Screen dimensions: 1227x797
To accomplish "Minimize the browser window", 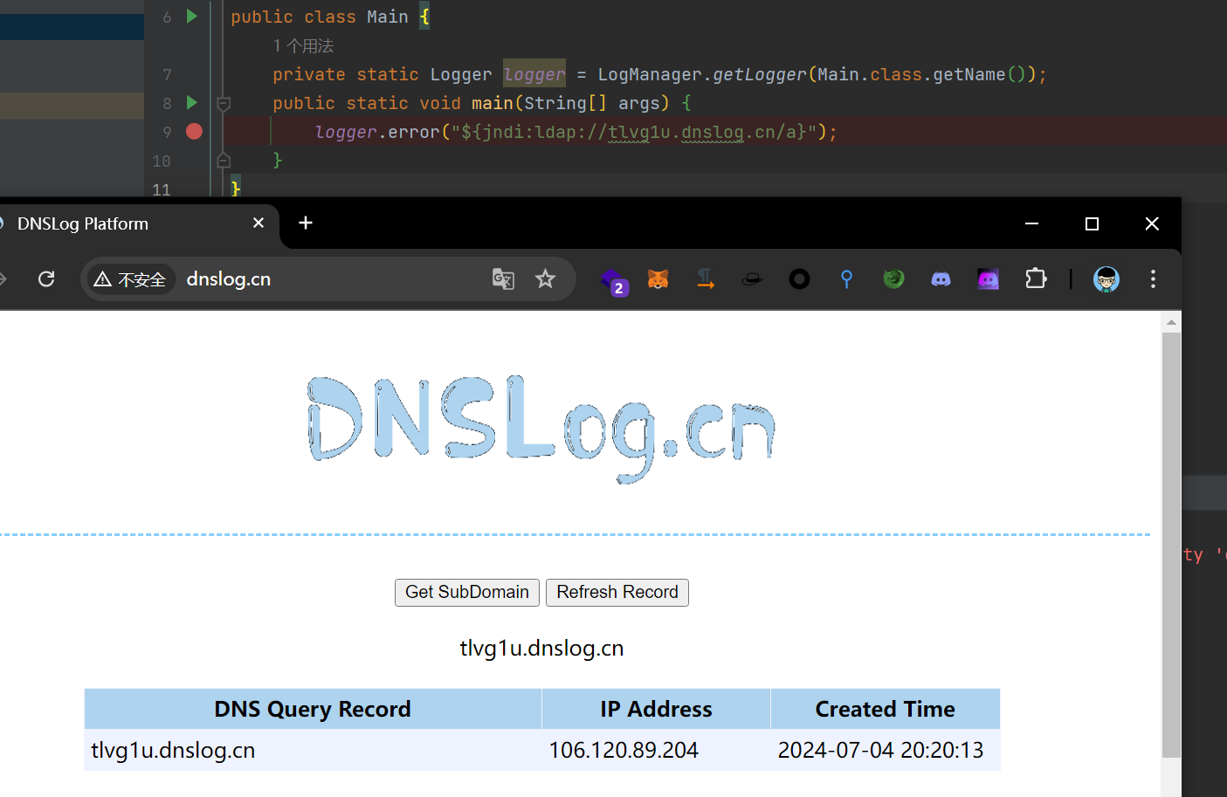I will [x=1031, y=223].
